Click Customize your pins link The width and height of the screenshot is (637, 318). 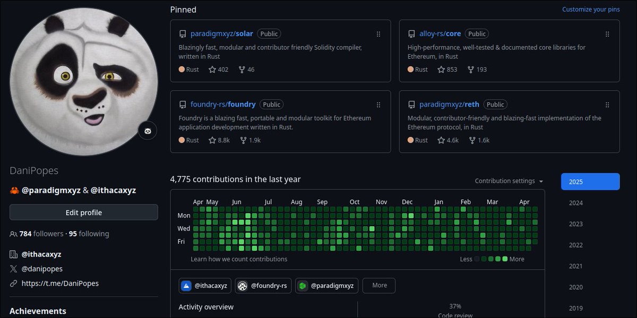pos(591,10)
